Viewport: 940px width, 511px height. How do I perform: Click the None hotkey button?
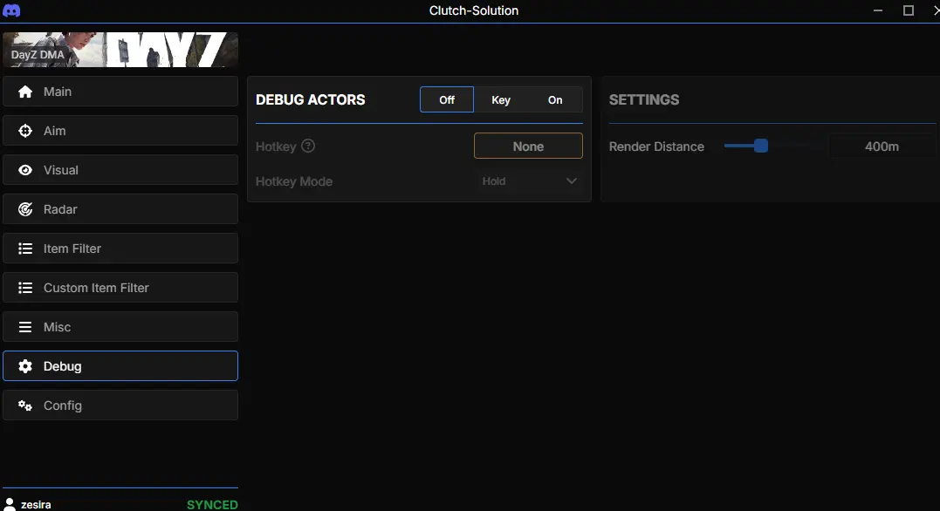[x=528, y=146]
